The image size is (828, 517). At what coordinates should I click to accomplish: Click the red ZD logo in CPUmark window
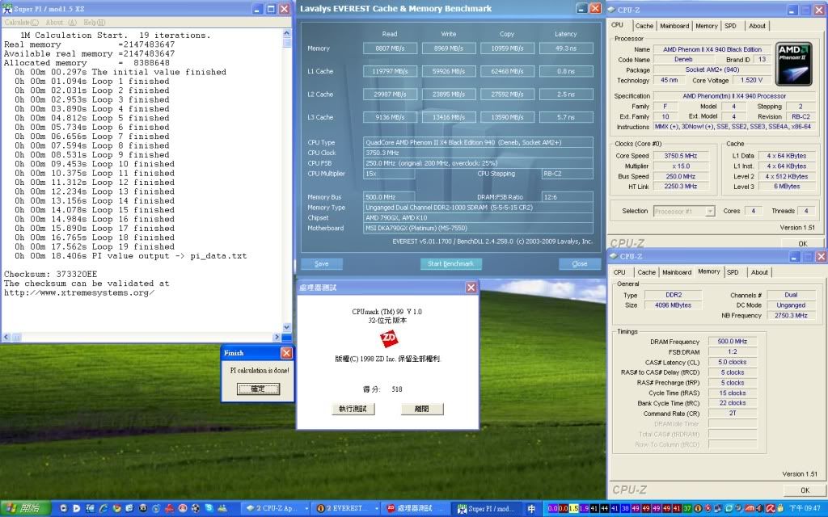389,338
